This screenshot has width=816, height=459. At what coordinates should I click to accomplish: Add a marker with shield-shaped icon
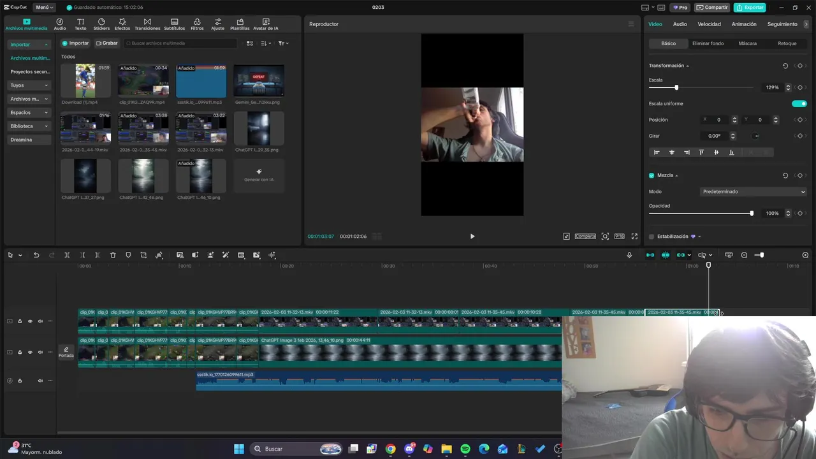pos(128,255)
